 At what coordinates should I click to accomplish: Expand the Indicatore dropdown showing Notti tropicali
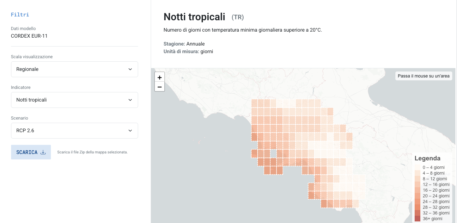pyautogui.click(x=75, y=100)
